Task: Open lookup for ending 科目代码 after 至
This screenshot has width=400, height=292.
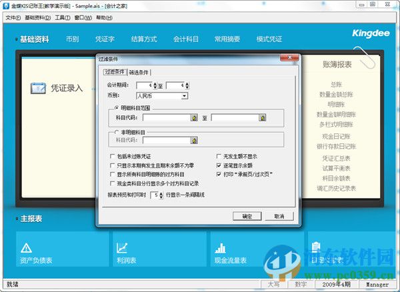Action: [263, 117]
